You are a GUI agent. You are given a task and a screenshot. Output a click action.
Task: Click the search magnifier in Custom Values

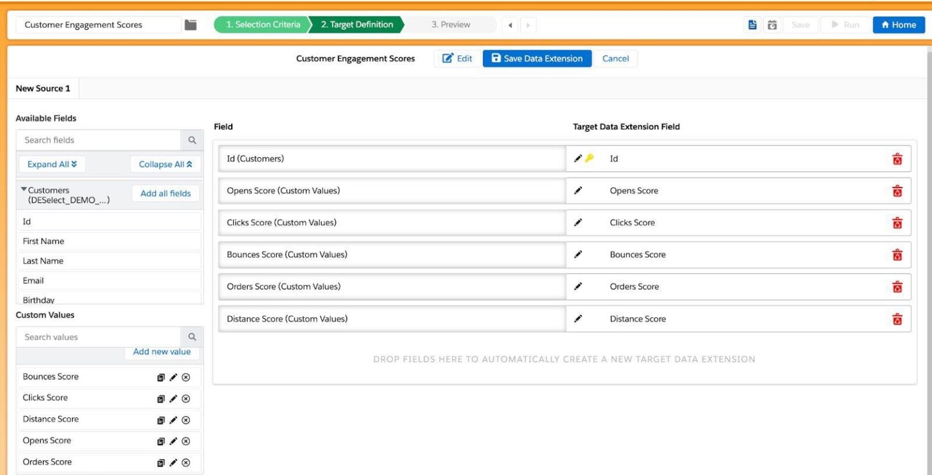[x=192, y=337]
